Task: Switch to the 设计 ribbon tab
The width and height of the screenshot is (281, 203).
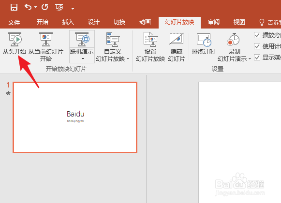Action: (94, 22)
